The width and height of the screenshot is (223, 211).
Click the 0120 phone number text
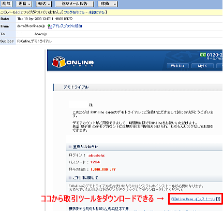pyautogui.click(x=215, y=55)
